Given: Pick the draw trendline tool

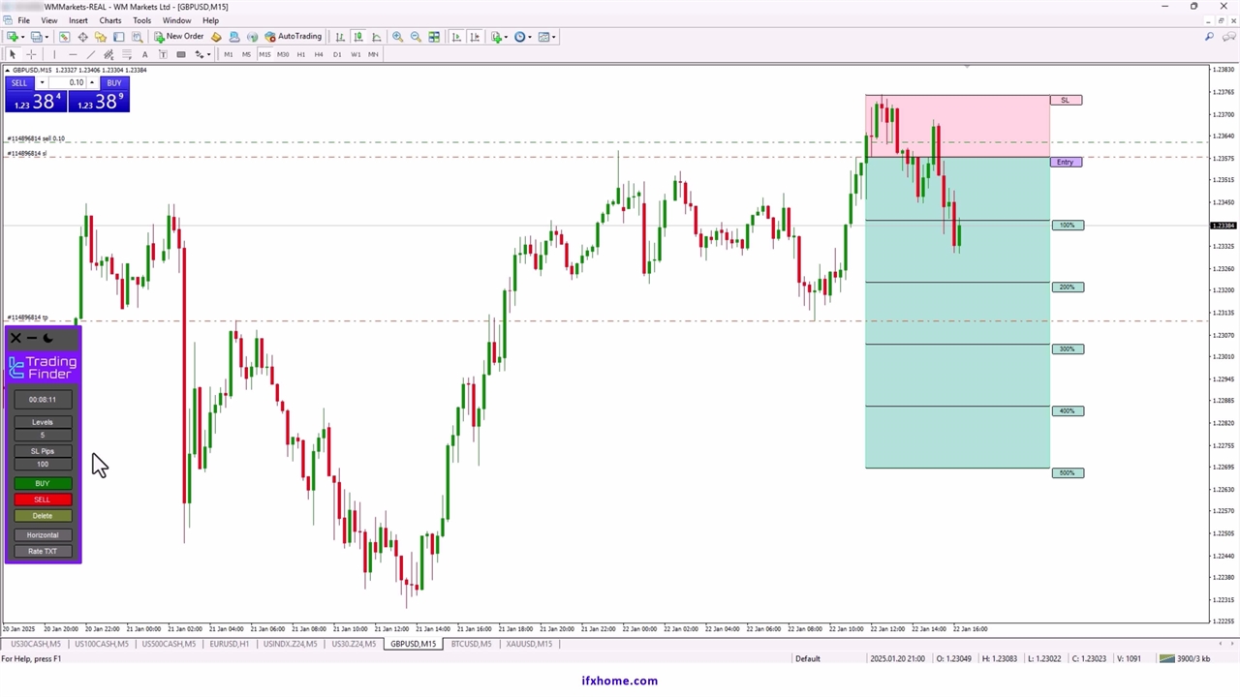Looking at the screenshot, I should point(90,54).
